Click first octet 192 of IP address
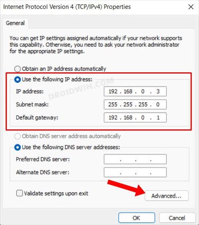Image resolution: width=199 pixels, height=225 pixels. pyautogui.click(x=113, y=92)
